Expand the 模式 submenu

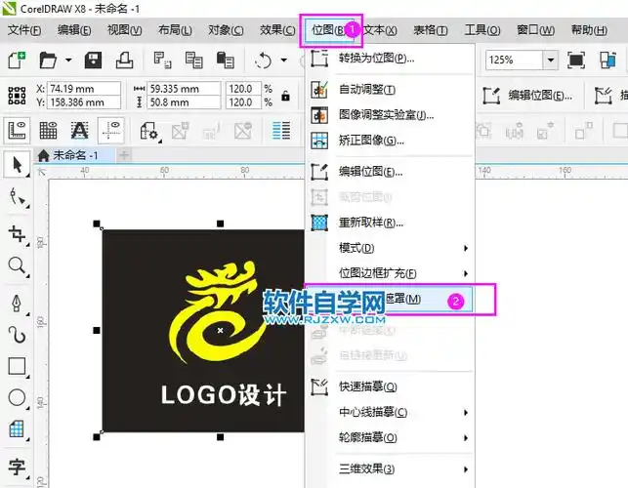391,248
